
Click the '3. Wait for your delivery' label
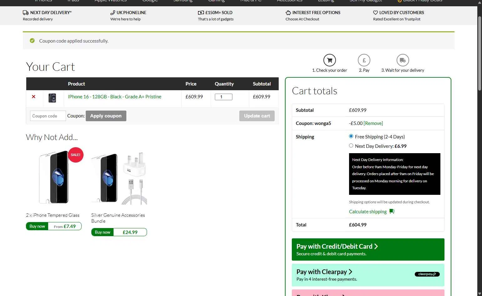coord(403,70)
